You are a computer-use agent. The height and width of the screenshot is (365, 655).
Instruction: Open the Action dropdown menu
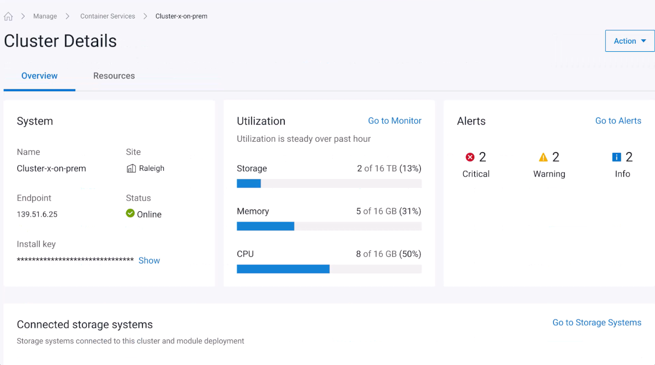629,41
